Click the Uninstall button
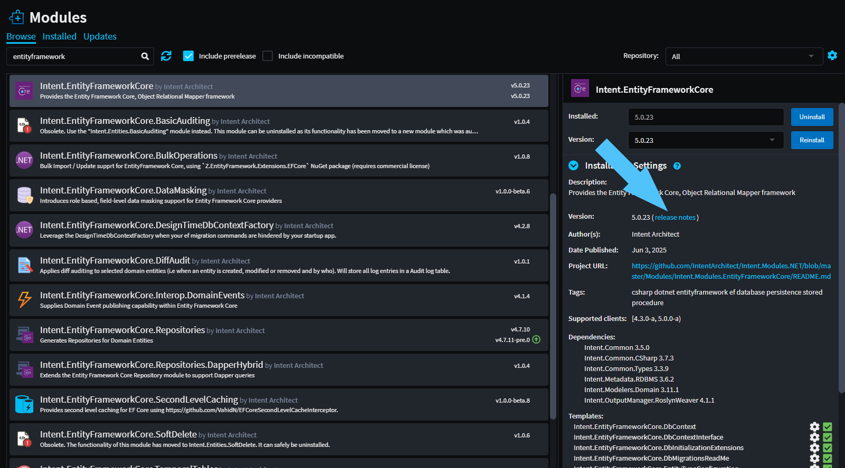The width and height of the screenshot is (845, 468). tap(812, 117)
